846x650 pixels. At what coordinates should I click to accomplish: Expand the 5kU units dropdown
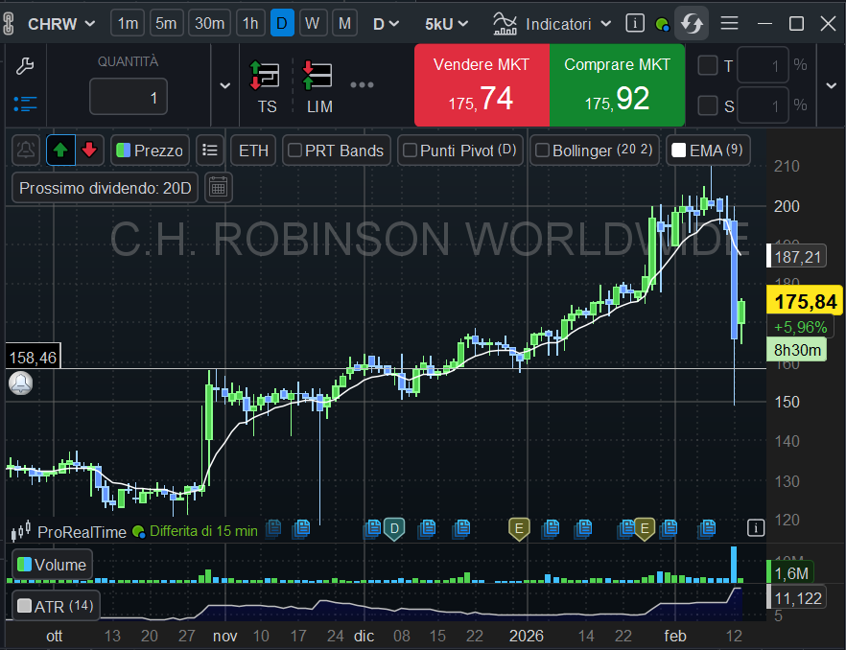(447, 23)
